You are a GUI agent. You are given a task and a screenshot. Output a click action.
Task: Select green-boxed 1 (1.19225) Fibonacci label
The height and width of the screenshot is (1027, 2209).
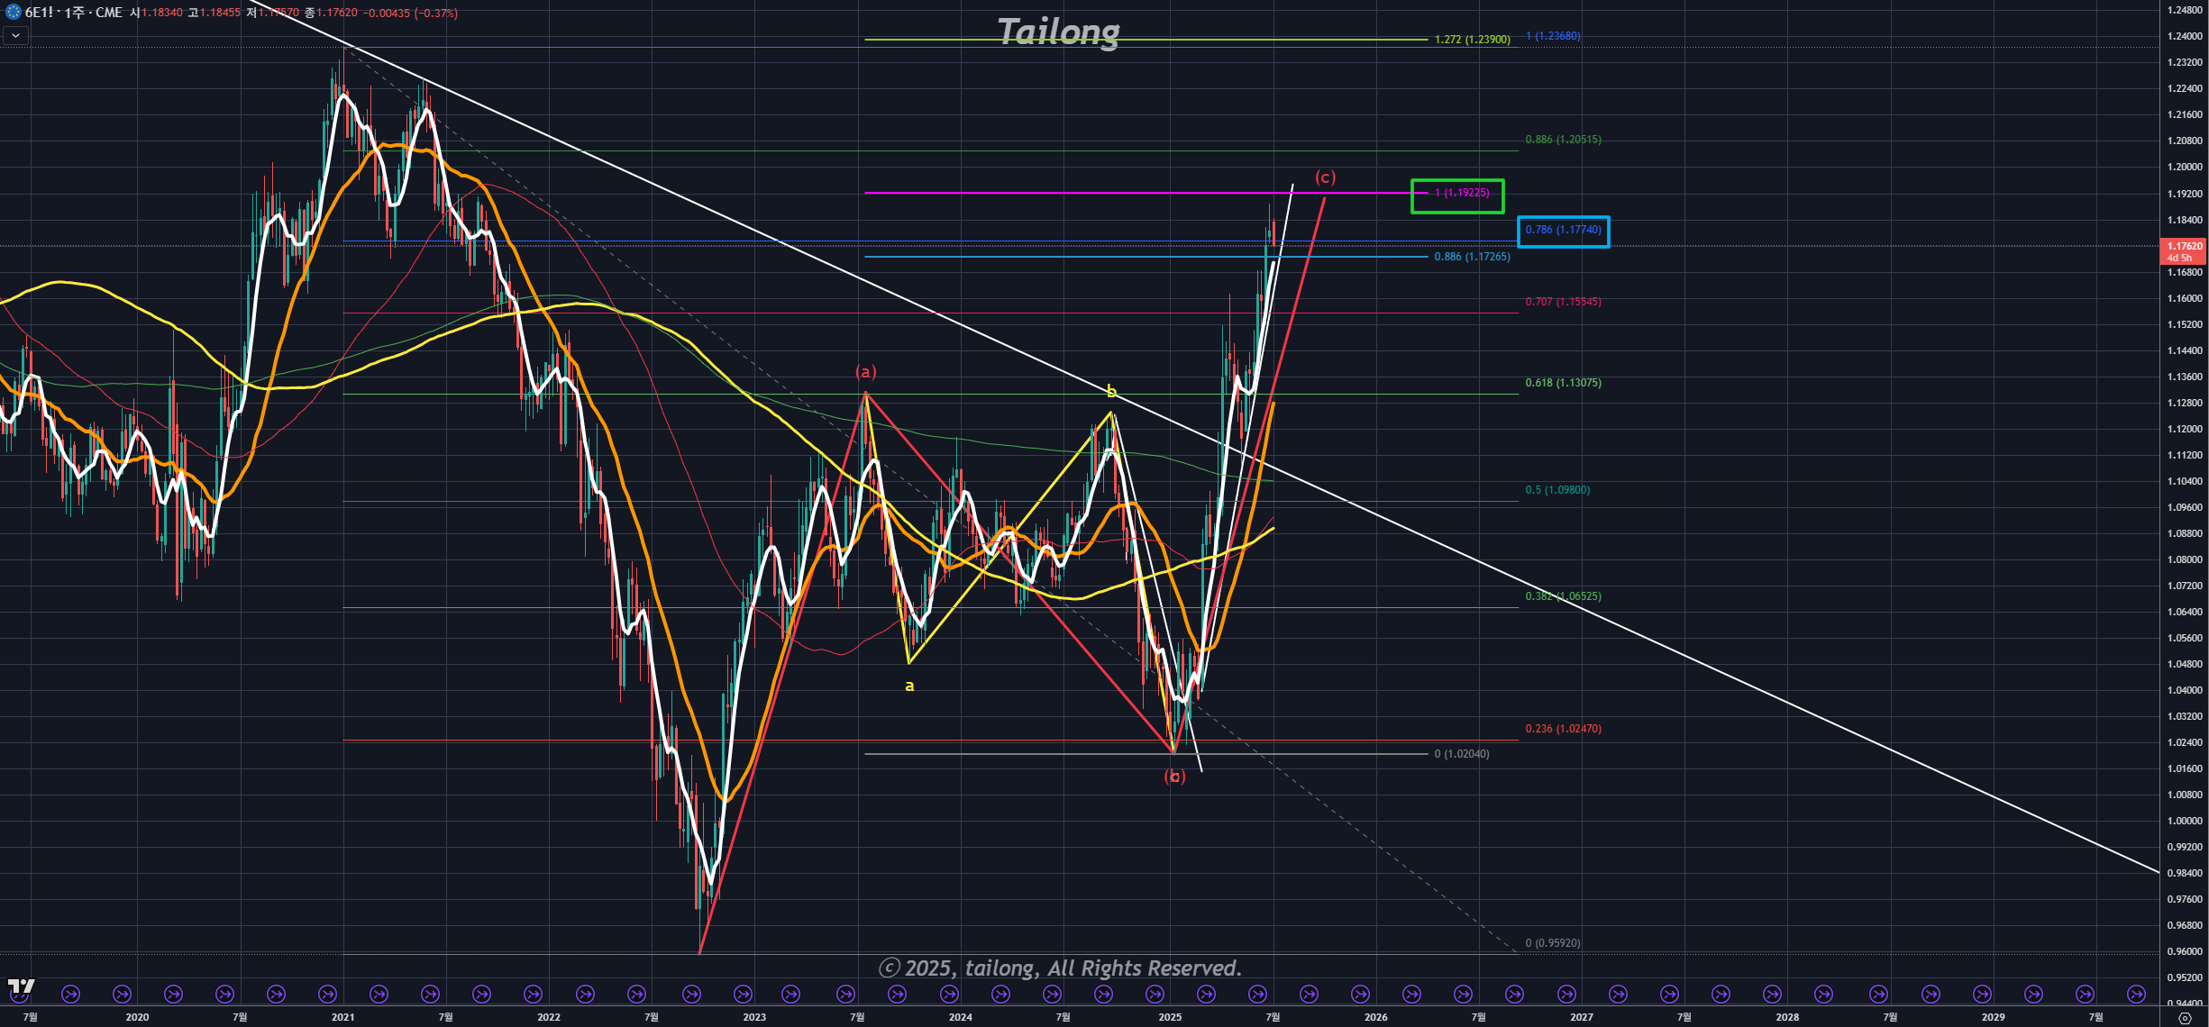pos(1461,193)
